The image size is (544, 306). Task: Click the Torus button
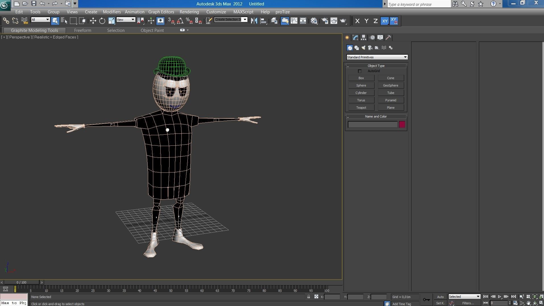[x=361, y=100]
